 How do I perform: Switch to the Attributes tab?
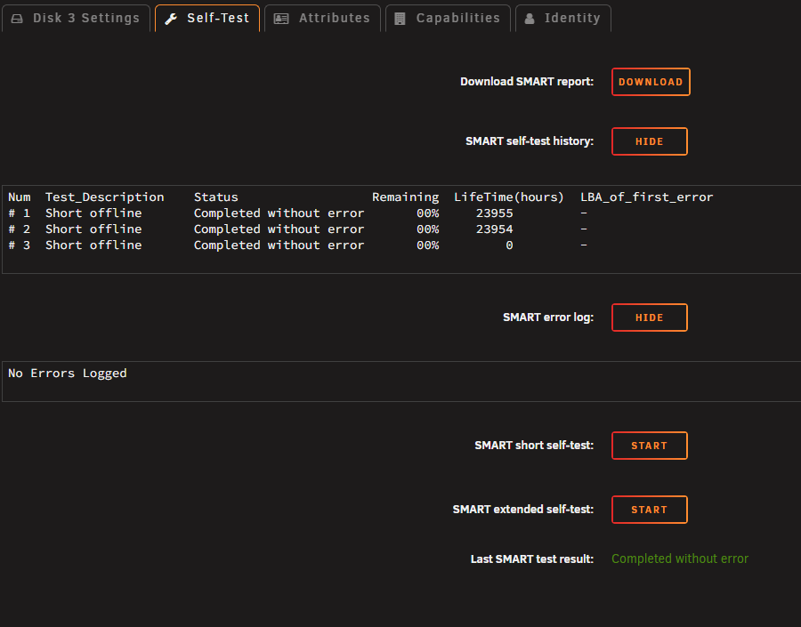[x=322, y=19]
